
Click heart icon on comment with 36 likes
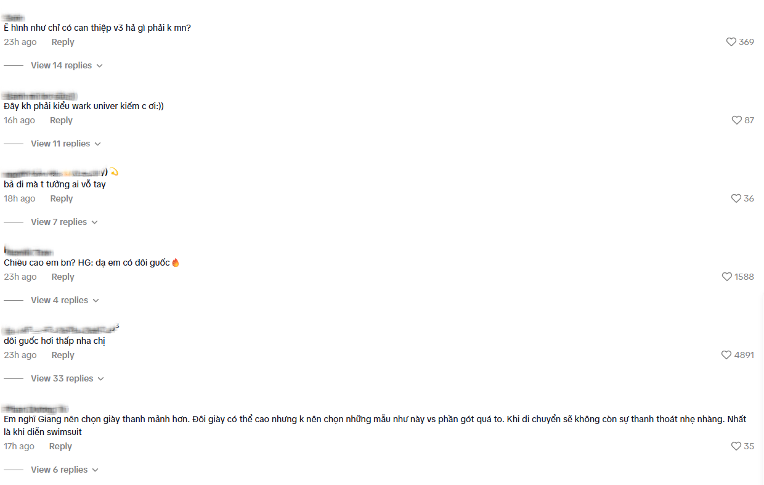click(x=736, y=198)
